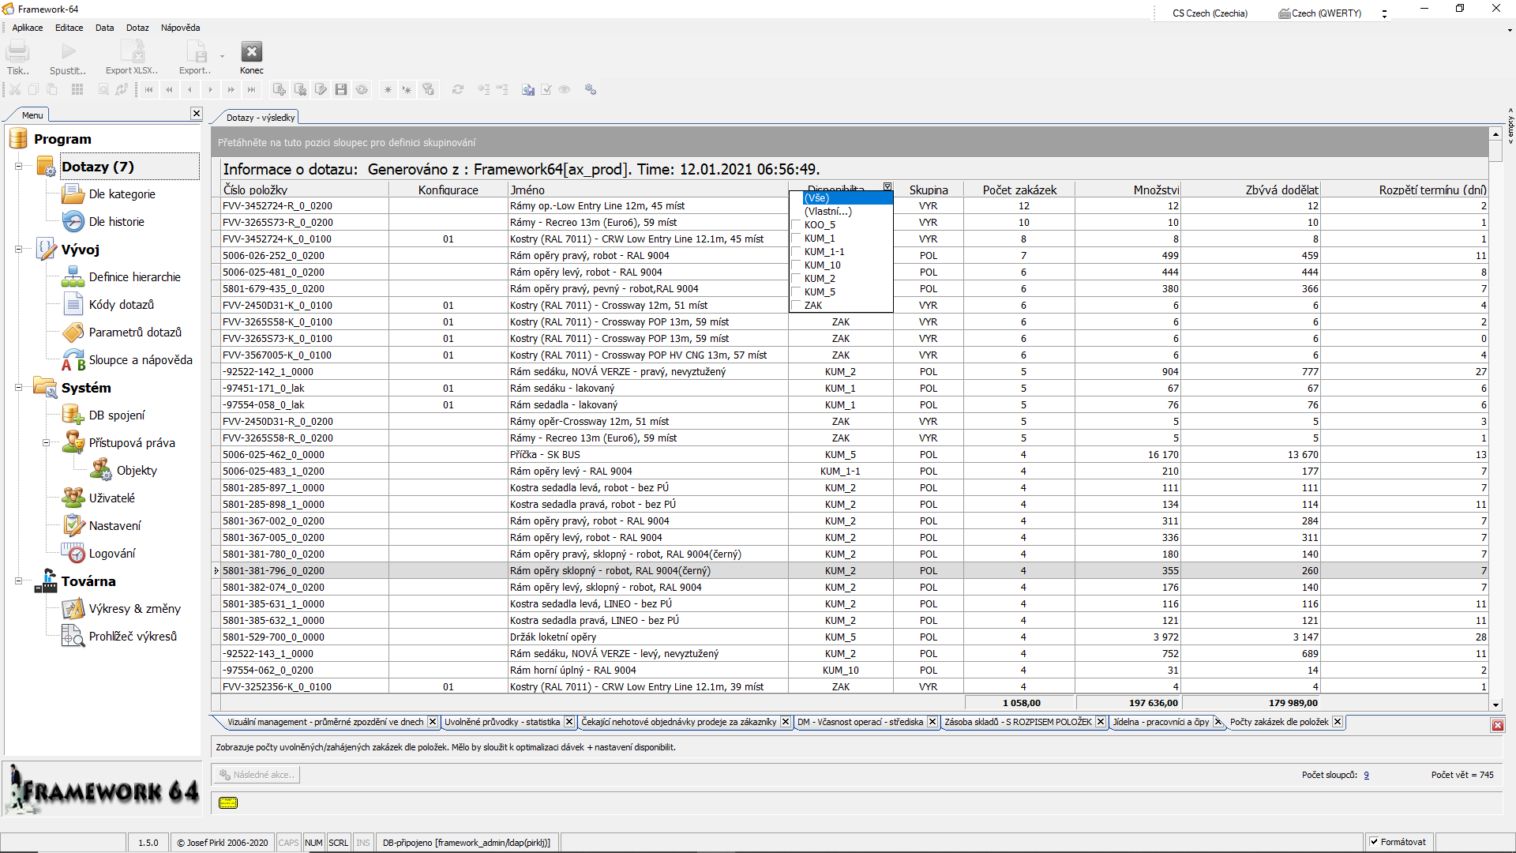This screenshot has width=1516, height=853.
Task: Click the refresh arrows toolbar icon
Action: click(458, 90)
